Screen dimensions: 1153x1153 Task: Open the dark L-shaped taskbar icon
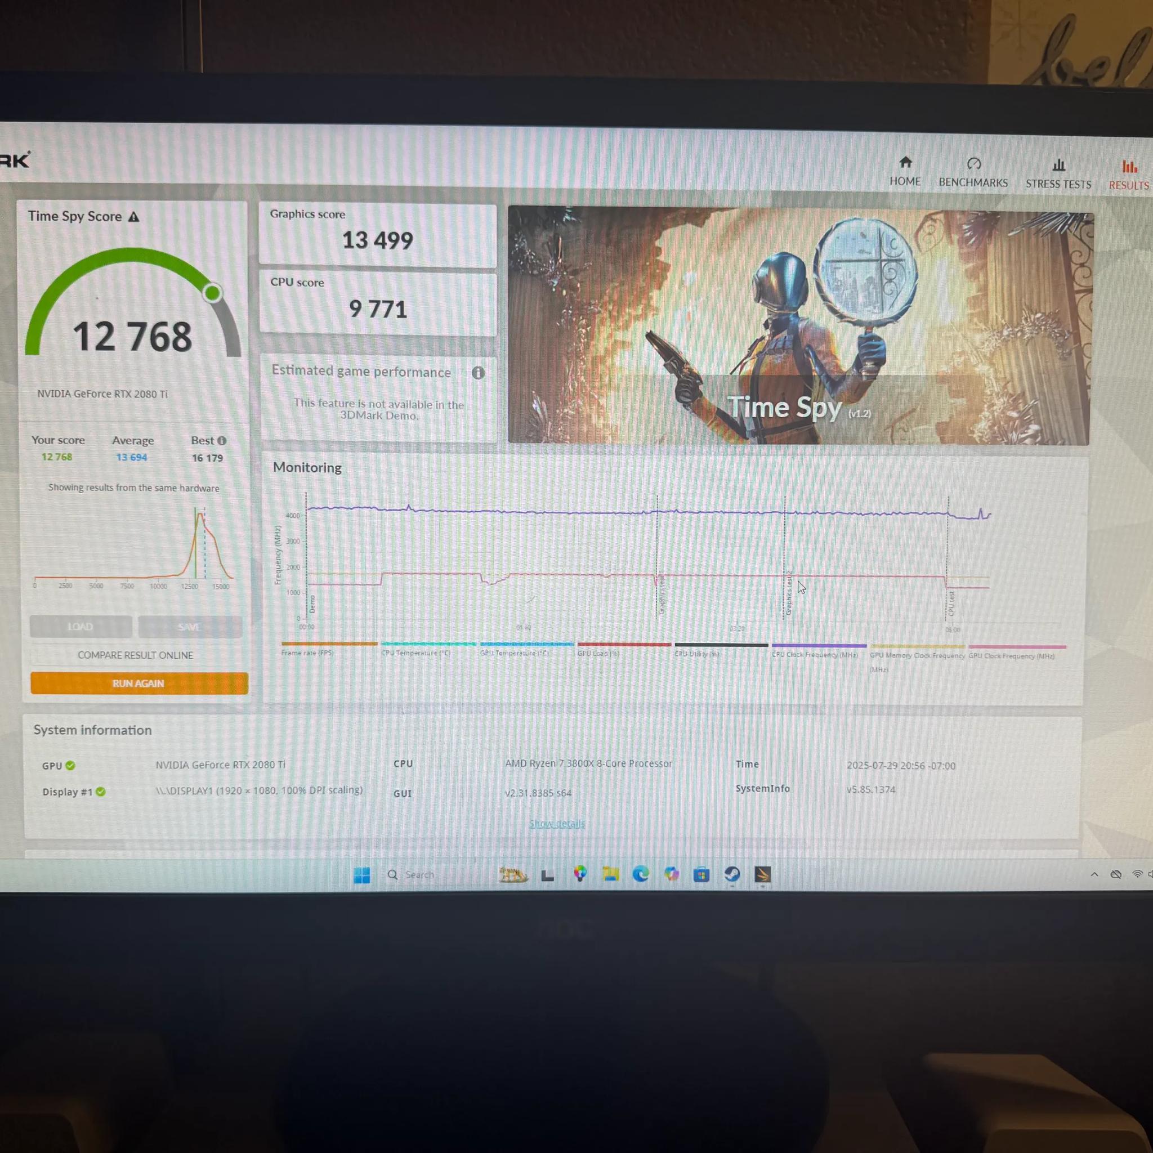tap(547, 875)
